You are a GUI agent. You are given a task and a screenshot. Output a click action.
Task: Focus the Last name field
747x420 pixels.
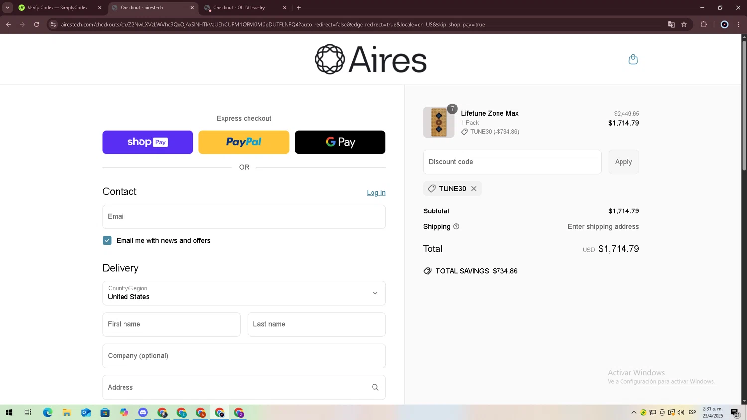[317, 324]
